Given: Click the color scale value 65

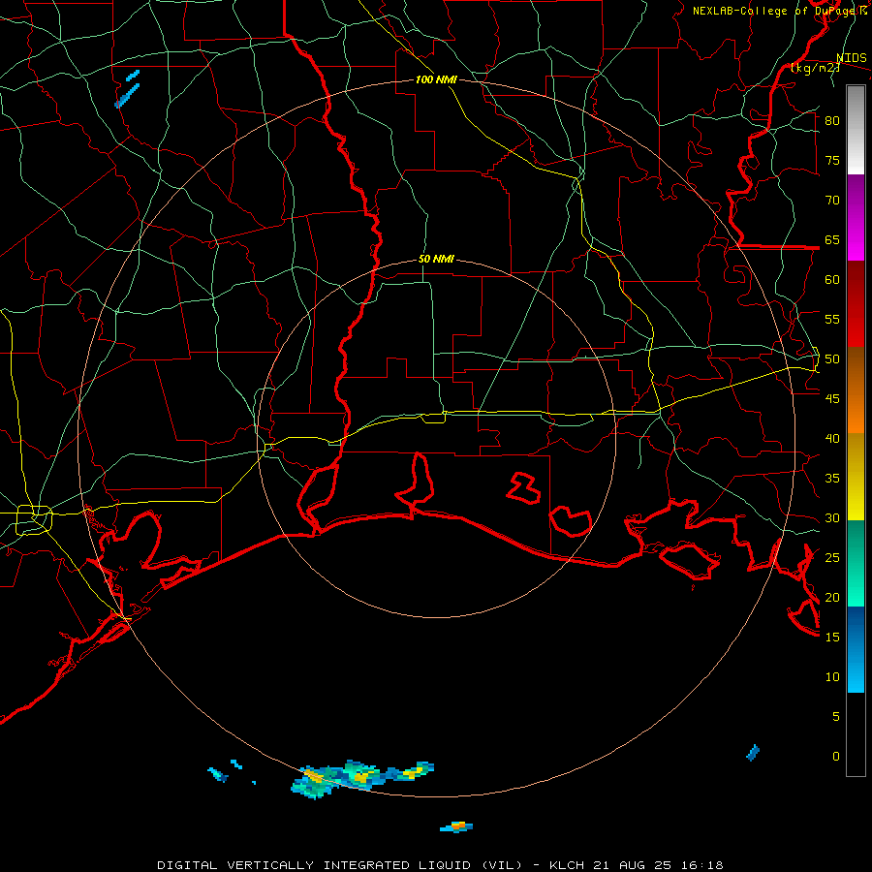Looking at the screenshot, I should (832, 239).
